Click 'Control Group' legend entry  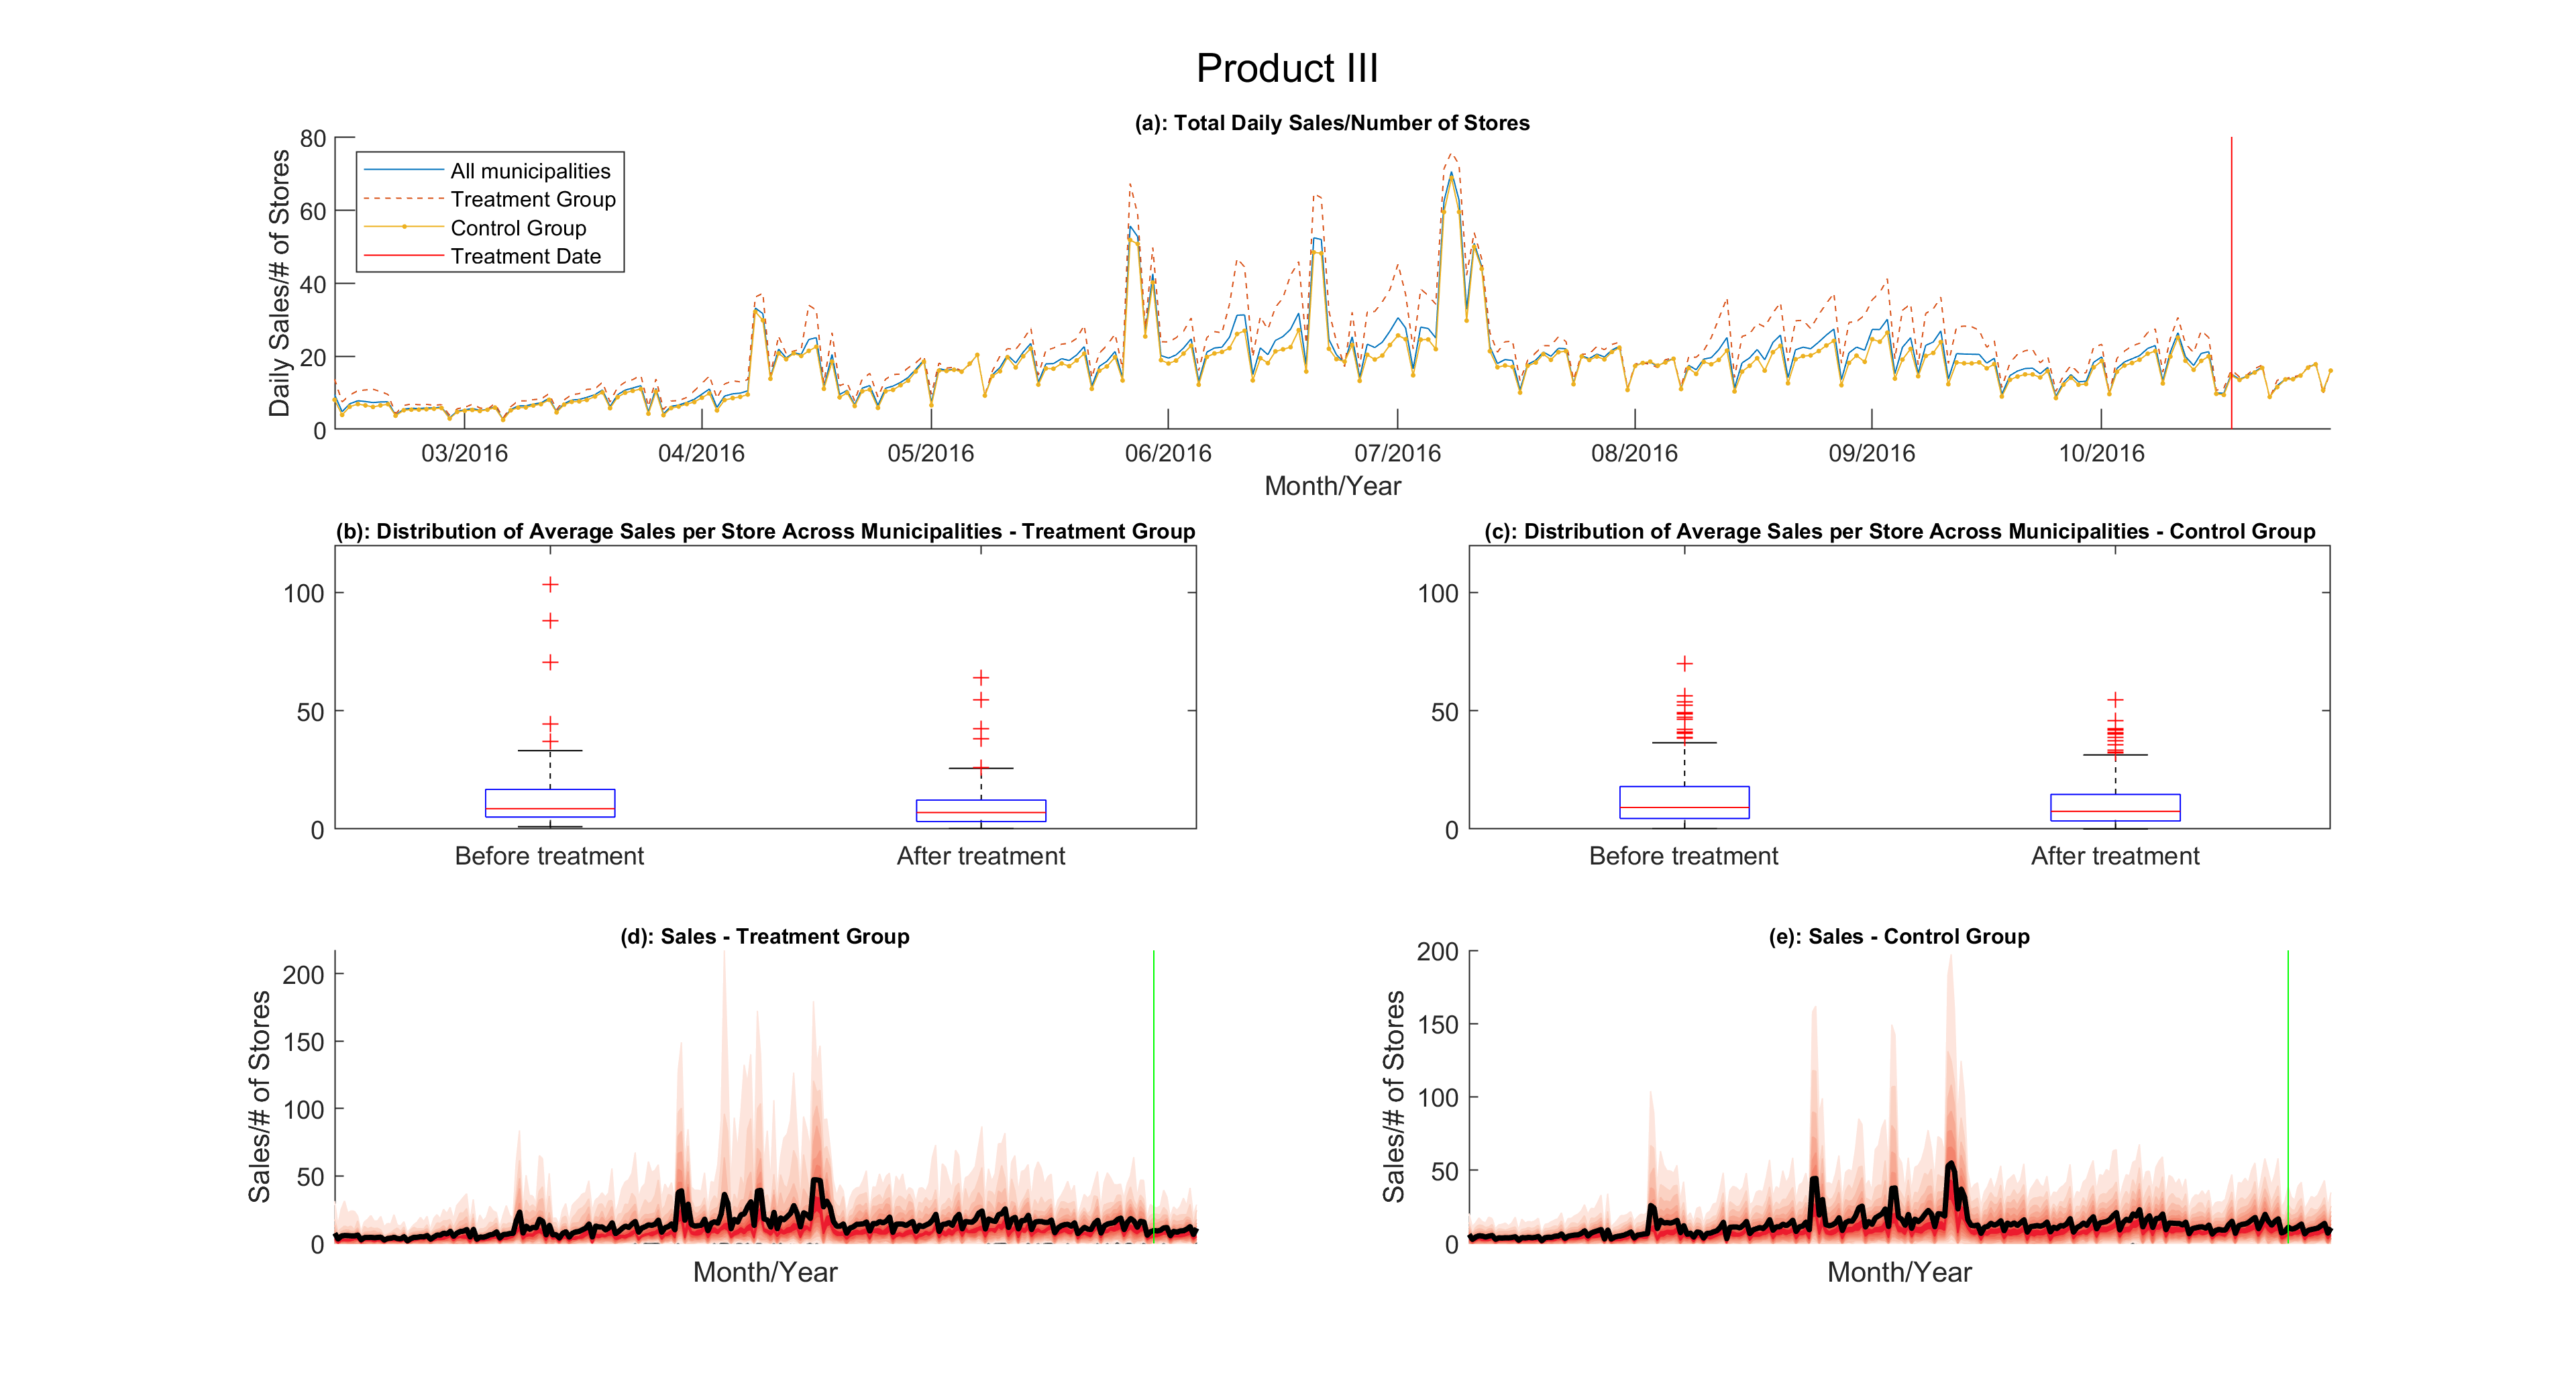pos(518,228)
